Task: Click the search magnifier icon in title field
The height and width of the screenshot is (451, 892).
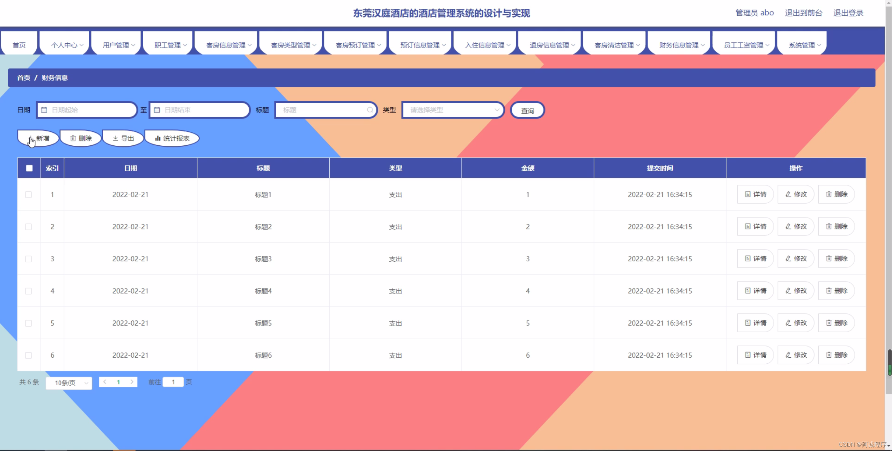Action: pos(370,110)
